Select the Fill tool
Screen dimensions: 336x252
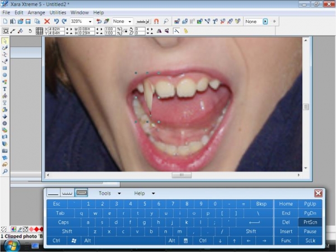(x=4, y=96)
